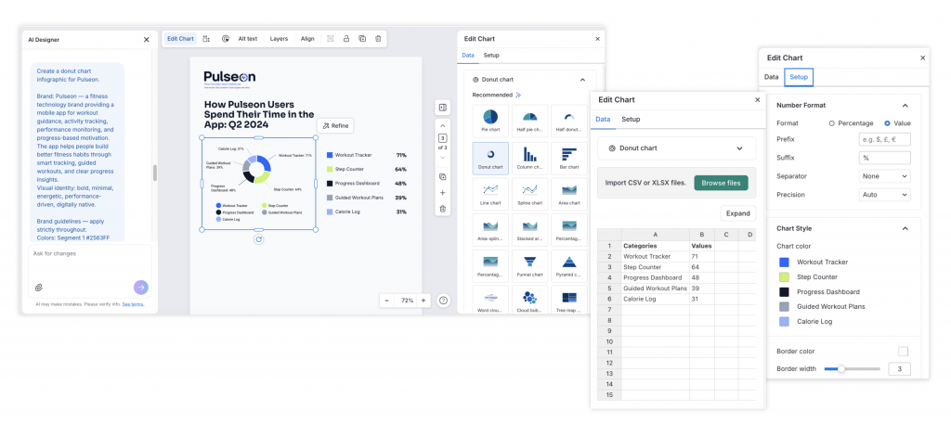Screen dimensions: 951x423
Task: Open Alt text from the toolbar
Action: click(247, 39)
